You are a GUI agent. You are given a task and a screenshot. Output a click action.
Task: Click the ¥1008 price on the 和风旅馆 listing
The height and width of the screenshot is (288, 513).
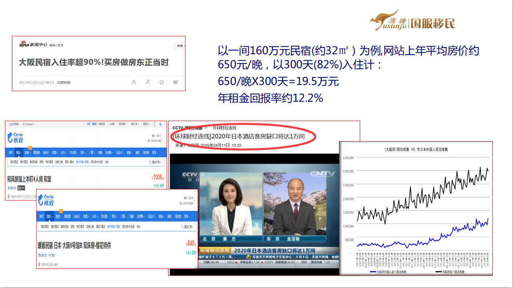(158, 177)
